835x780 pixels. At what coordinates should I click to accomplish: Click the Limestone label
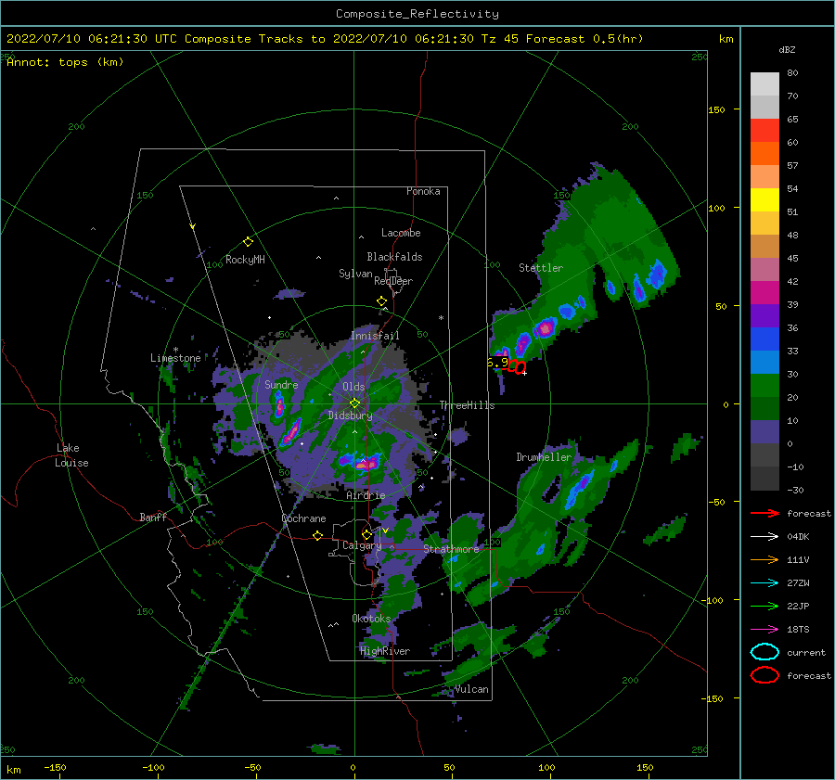175,358
